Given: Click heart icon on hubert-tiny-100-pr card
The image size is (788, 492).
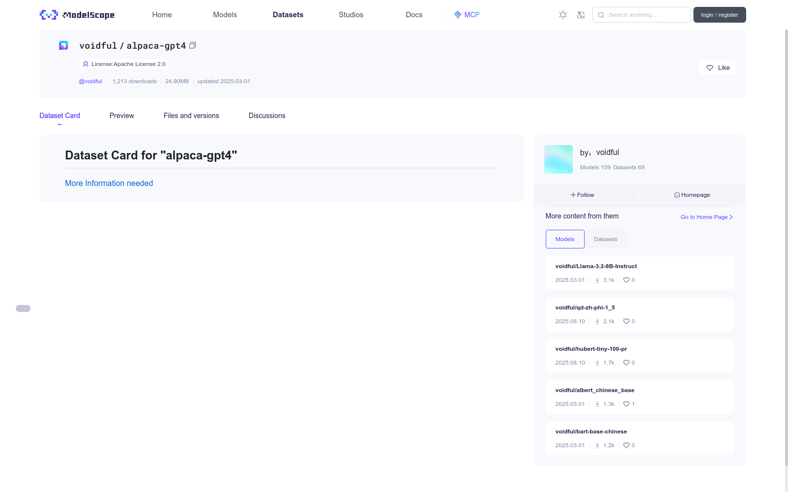Looking at the screenshot, I should coord(626,363).
